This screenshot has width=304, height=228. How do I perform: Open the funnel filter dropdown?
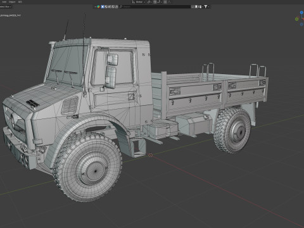(x=206, y=6)
